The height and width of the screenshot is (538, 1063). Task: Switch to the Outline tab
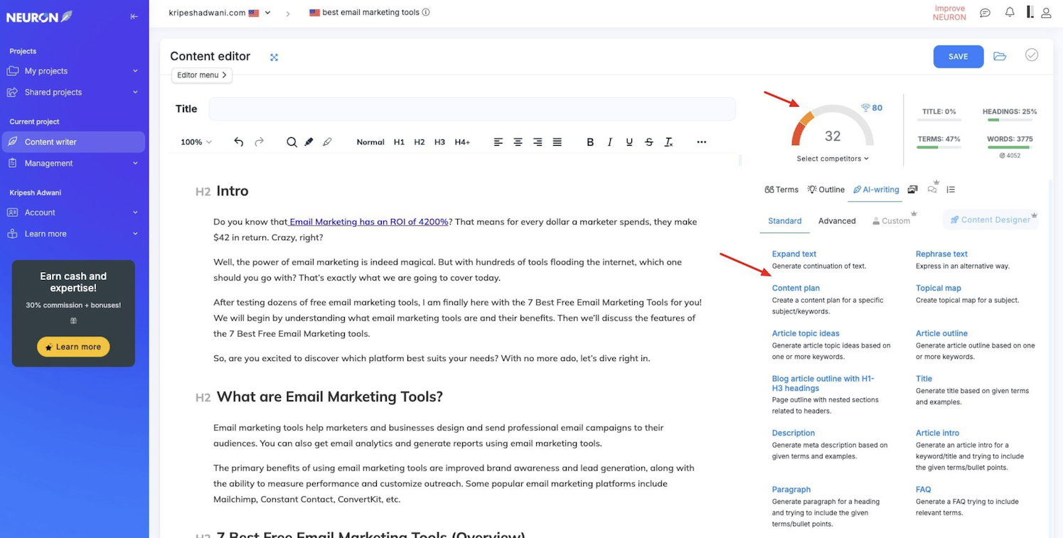click(826, 189)
